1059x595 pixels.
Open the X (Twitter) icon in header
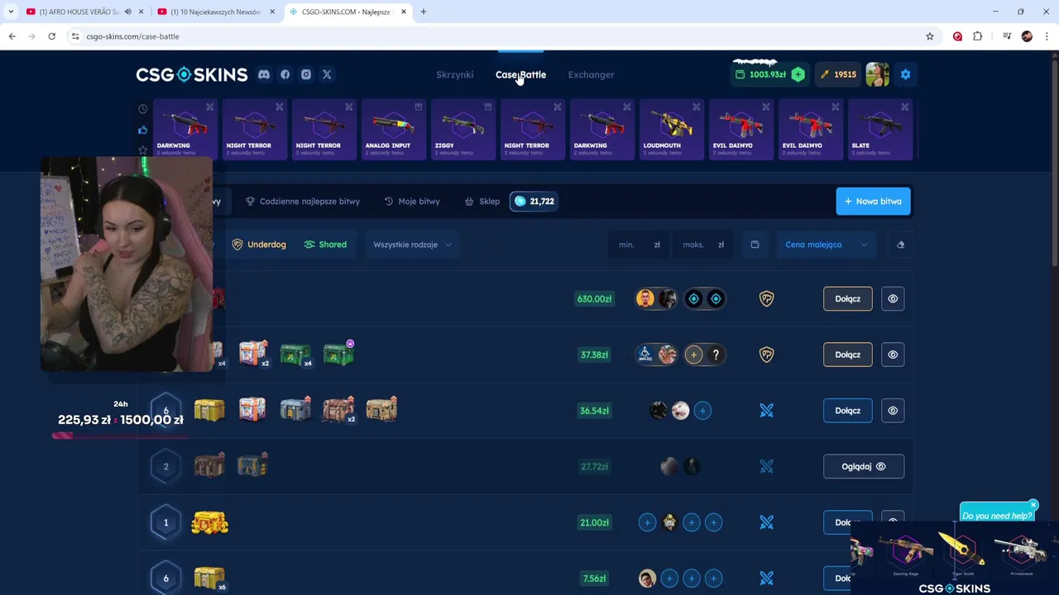[327, 74]
